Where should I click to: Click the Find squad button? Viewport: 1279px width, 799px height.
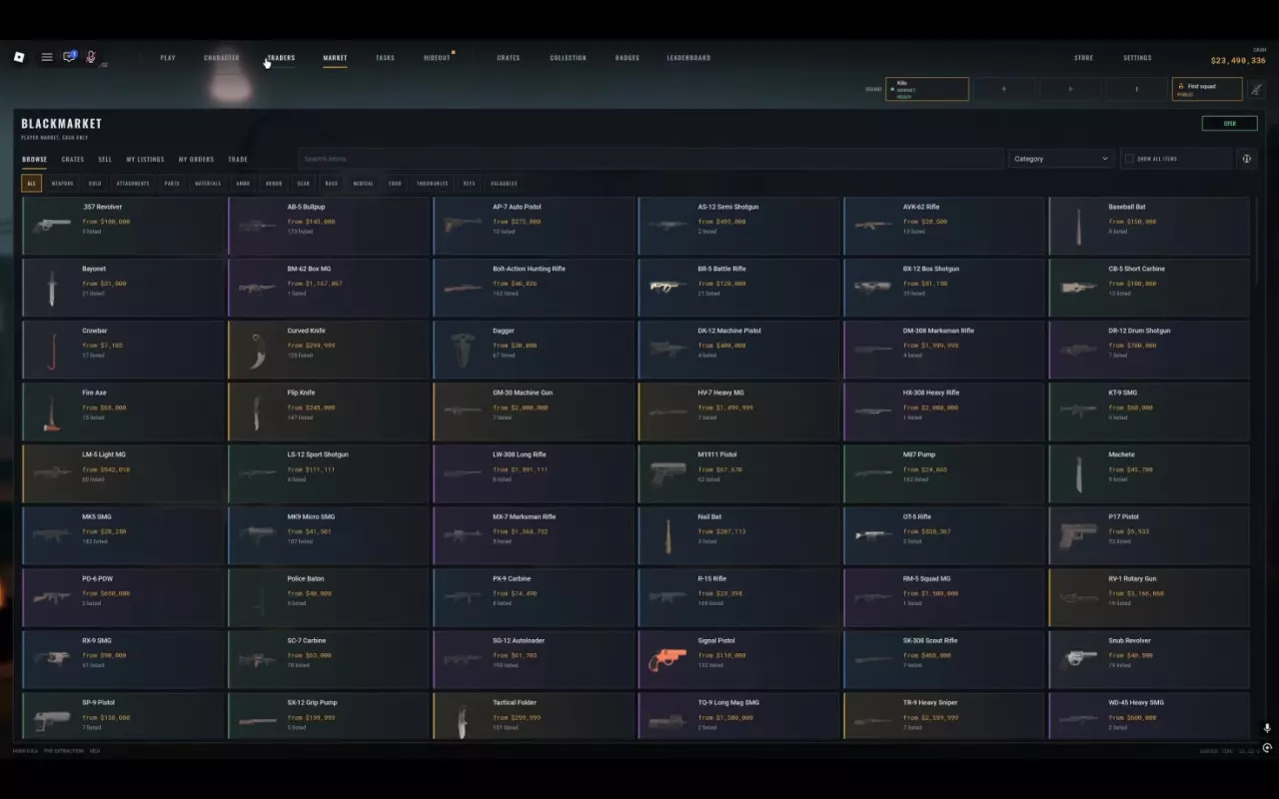click(1207, 89)
